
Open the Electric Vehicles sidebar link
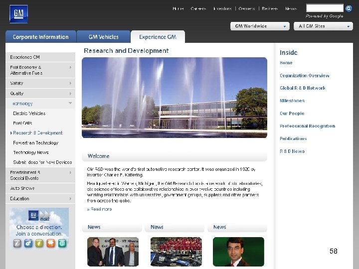click(x=29, y=114)
